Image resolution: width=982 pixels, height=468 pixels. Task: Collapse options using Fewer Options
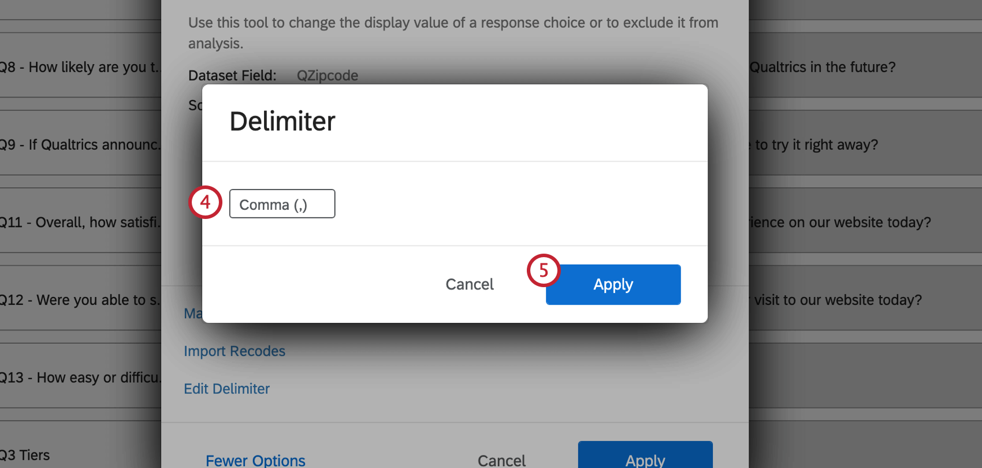[255, 459]
